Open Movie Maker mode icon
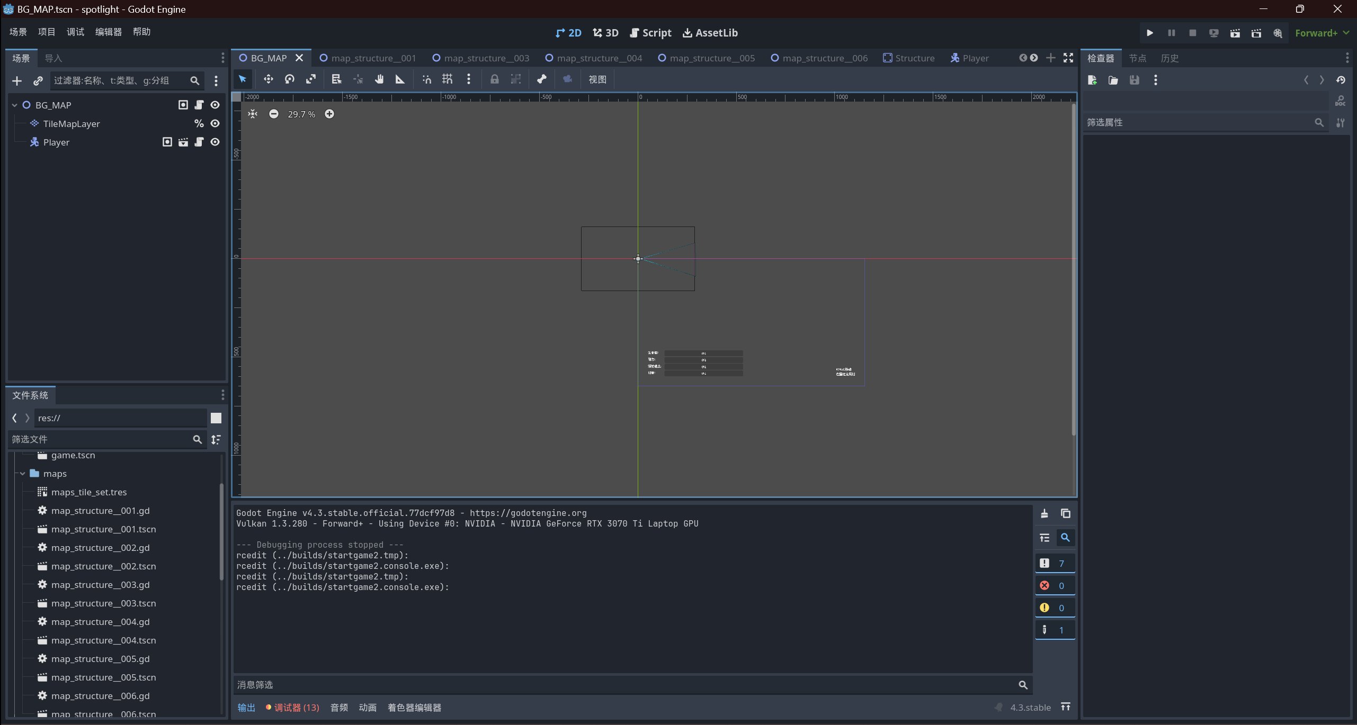This screenshot has height=725, width=1357. (x=1278, y=33)
